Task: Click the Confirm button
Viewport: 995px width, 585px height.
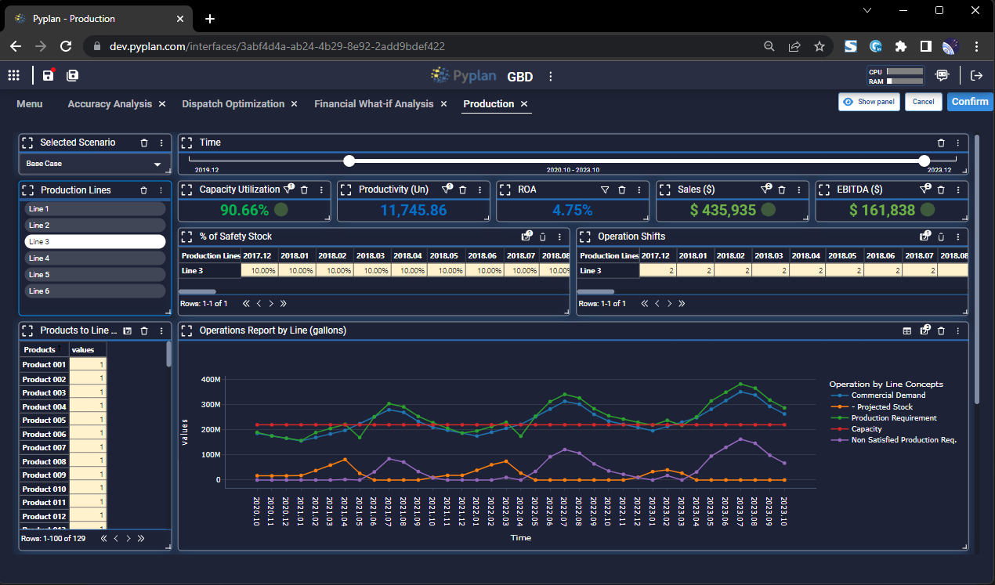Action: [970, 102]
